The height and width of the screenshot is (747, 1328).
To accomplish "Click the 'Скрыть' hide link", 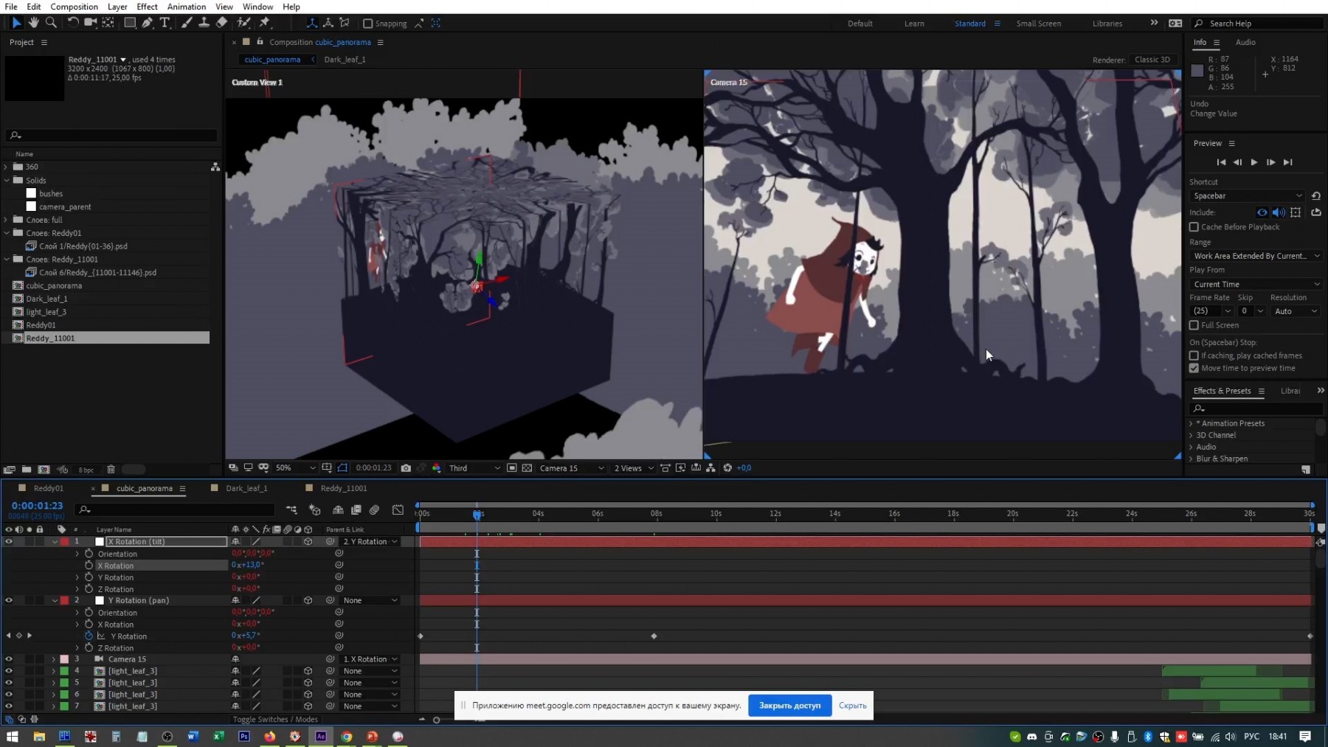I will 852,706.
